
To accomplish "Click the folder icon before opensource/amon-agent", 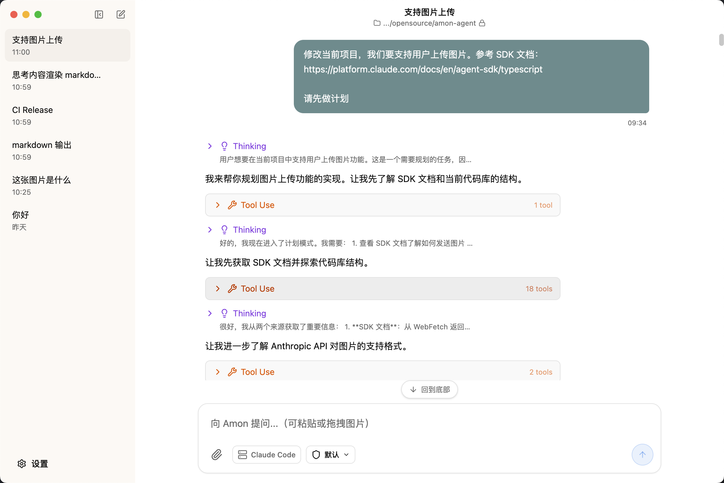I will point(377,23).
